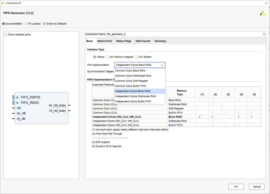This screenshot has height=194, width=270.
Task: Open the Data Counts tab
Action: click(143, 41)
